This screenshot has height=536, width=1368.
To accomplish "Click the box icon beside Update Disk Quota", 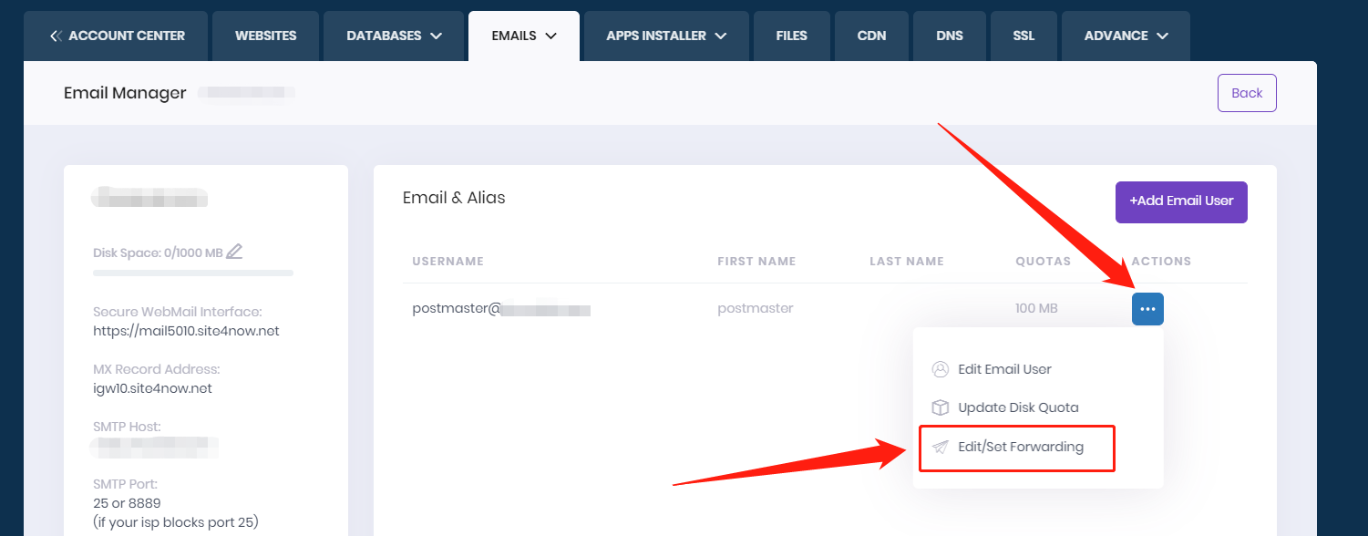I will (x=941, y=407).
